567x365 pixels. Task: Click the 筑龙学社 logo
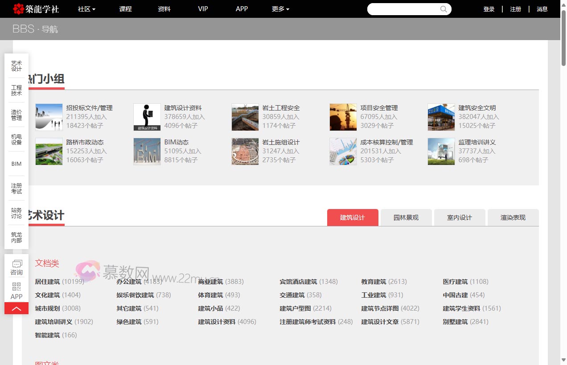(36, 9)
